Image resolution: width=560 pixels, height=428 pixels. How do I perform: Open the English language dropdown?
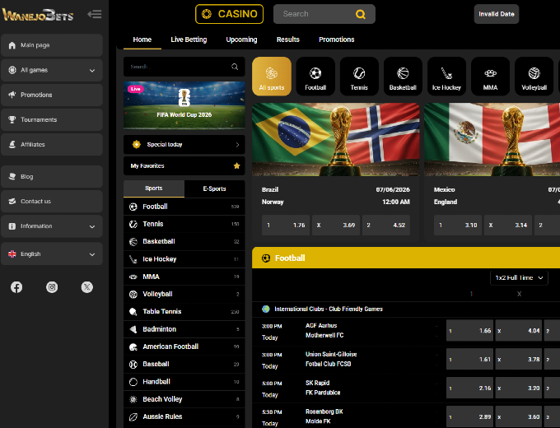tap(52, 254)
